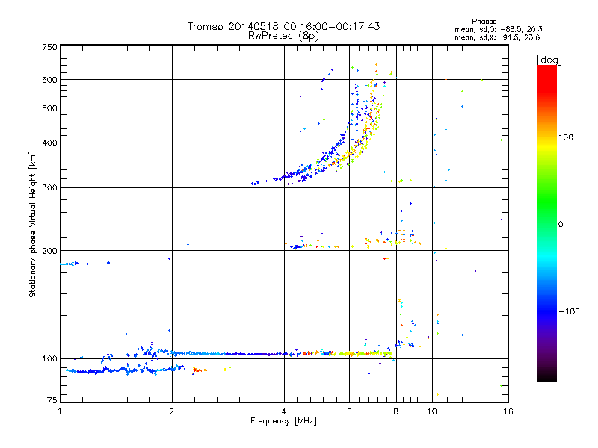
Task: Click y-axis tick label "100"
Action: [49, 359]
